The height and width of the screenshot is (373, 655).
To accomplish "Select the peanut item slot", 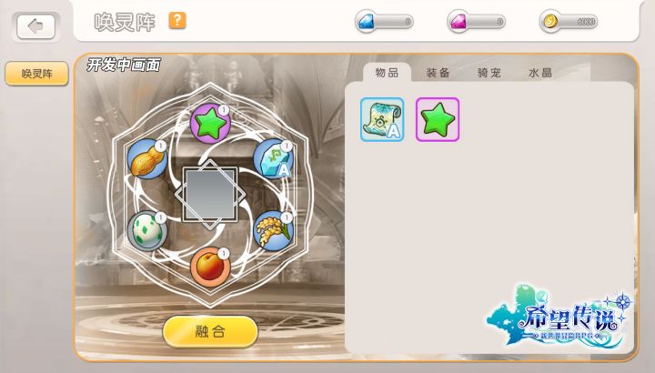I will point(147,159).
